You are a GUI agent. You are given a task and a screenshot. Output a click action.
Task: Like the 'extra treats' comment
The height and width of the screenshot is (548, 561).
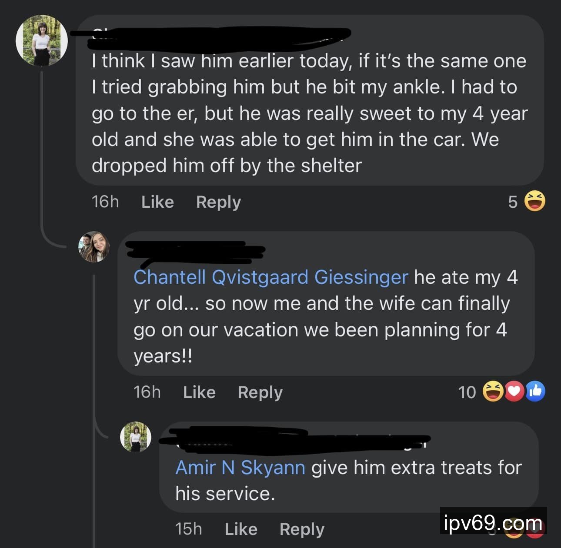(241, 529)
